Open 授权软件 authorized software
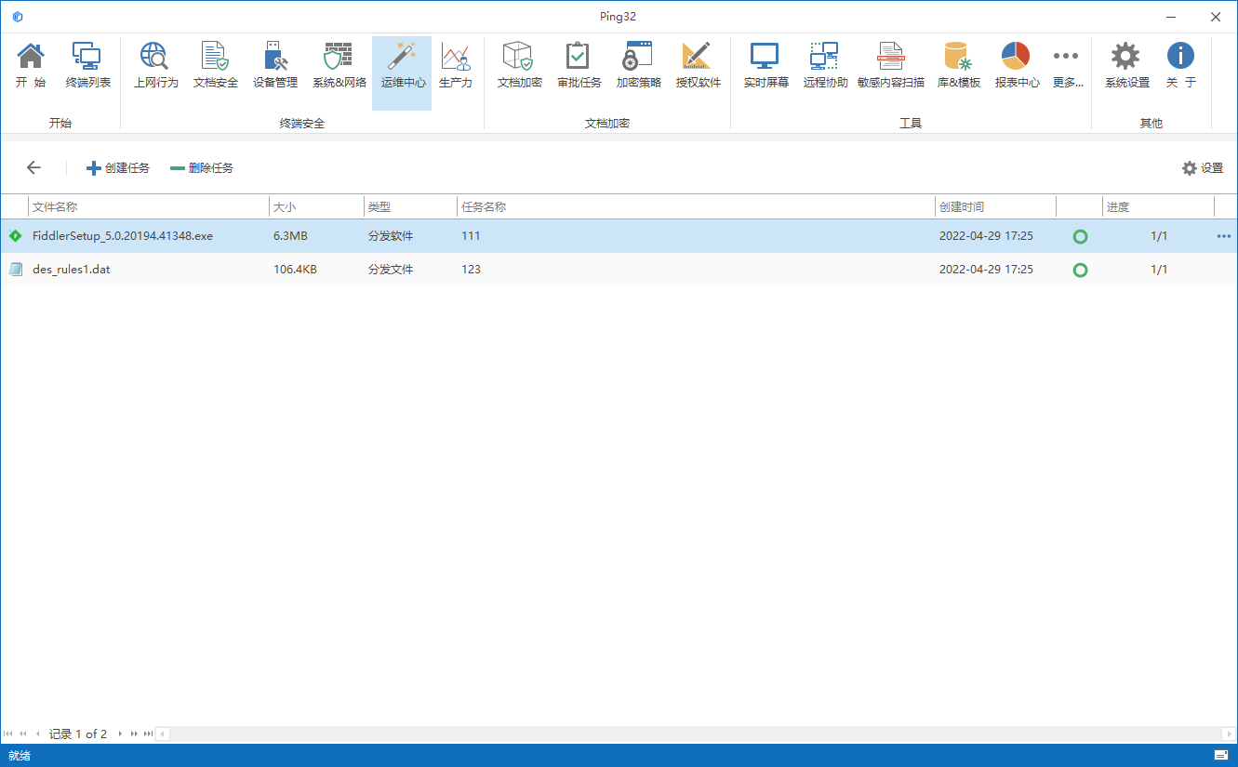The height and width of the screenshot is (767, 1238). 698,65
